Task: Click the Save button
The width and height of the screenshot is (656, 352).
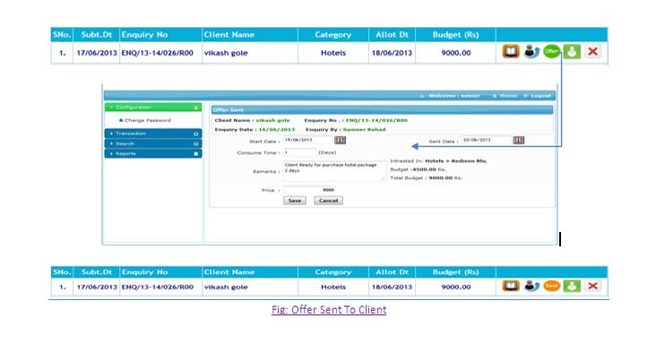Action: coord(295,201)
